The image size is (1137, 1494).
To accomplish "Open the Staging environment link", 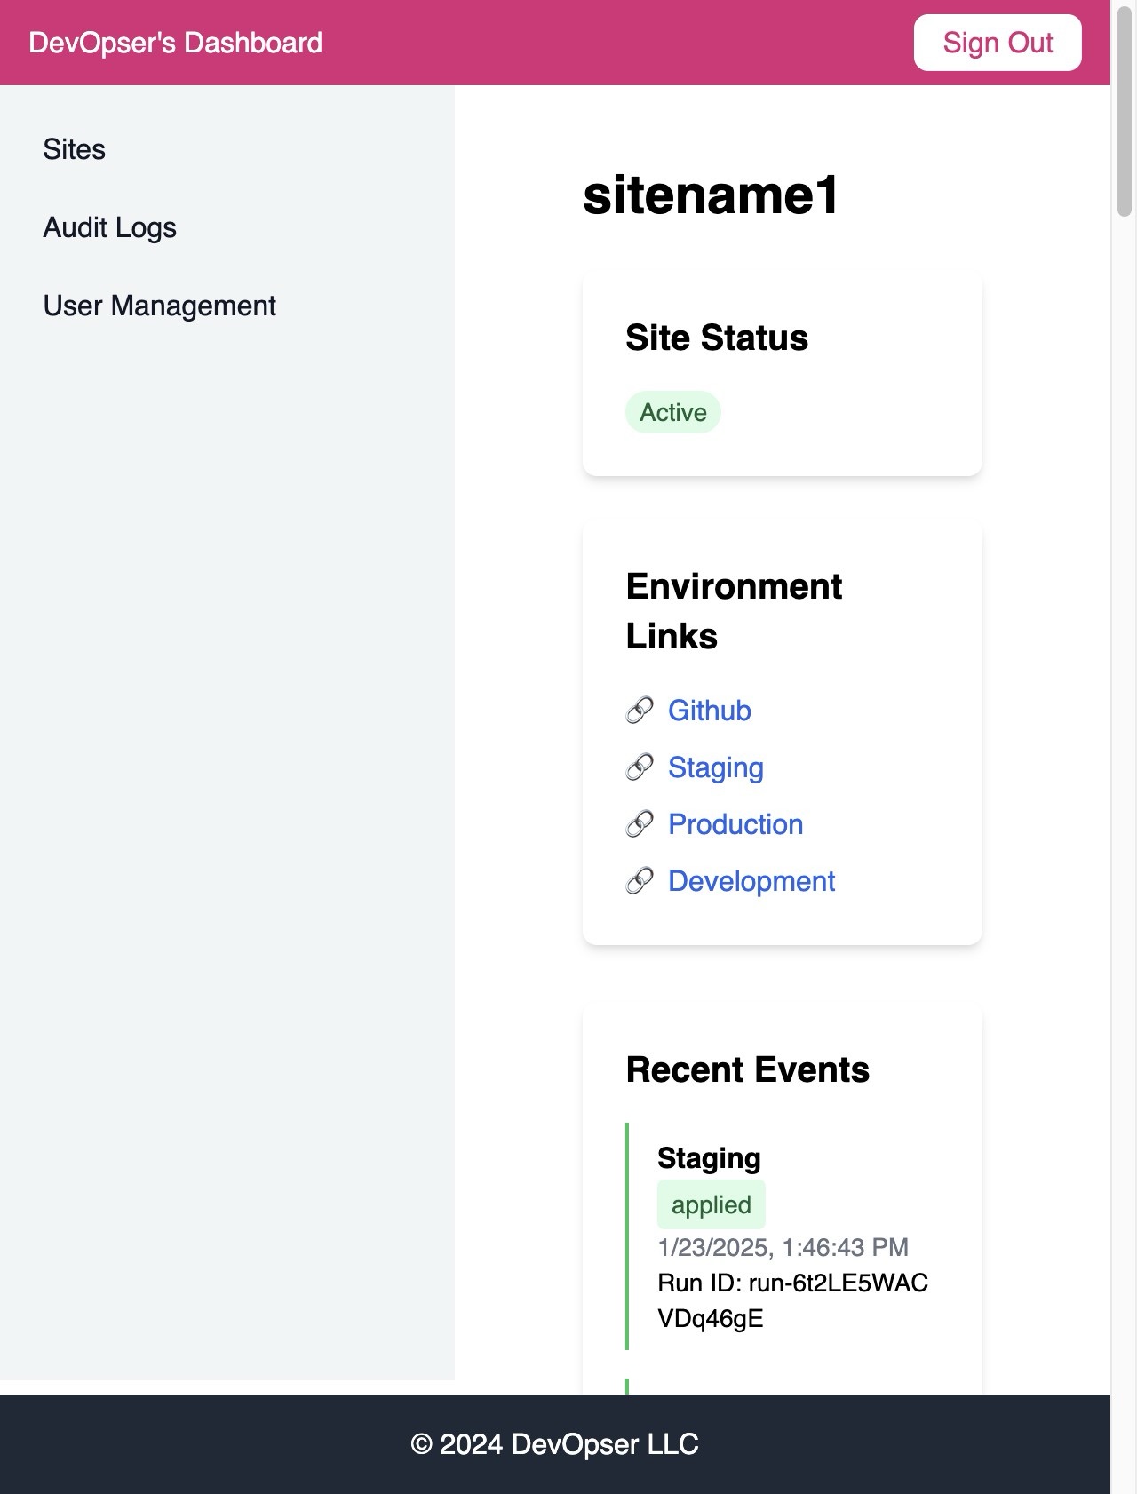I will coord(715,767).
